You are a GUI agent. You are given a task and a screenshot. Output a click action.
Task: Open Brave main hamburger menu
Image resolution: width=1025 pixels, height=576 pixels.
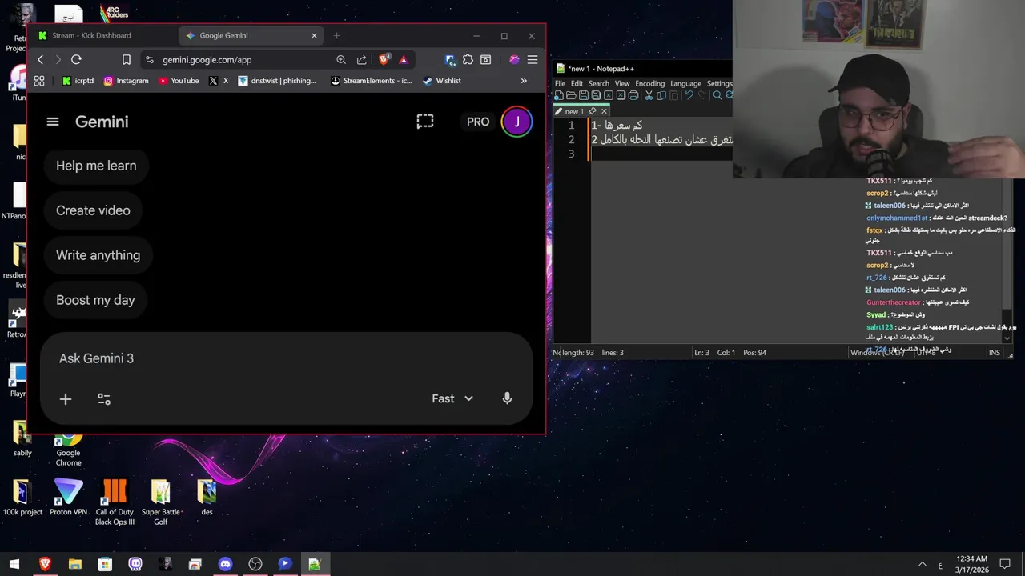tap(533, 59)
